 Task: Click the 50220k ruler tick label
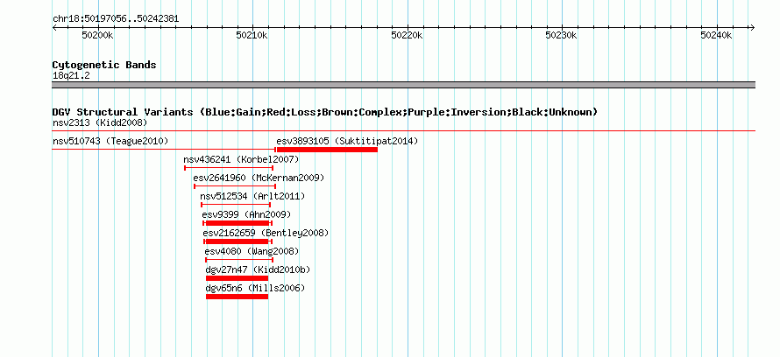pyautogui.click(x=407, y=35)
